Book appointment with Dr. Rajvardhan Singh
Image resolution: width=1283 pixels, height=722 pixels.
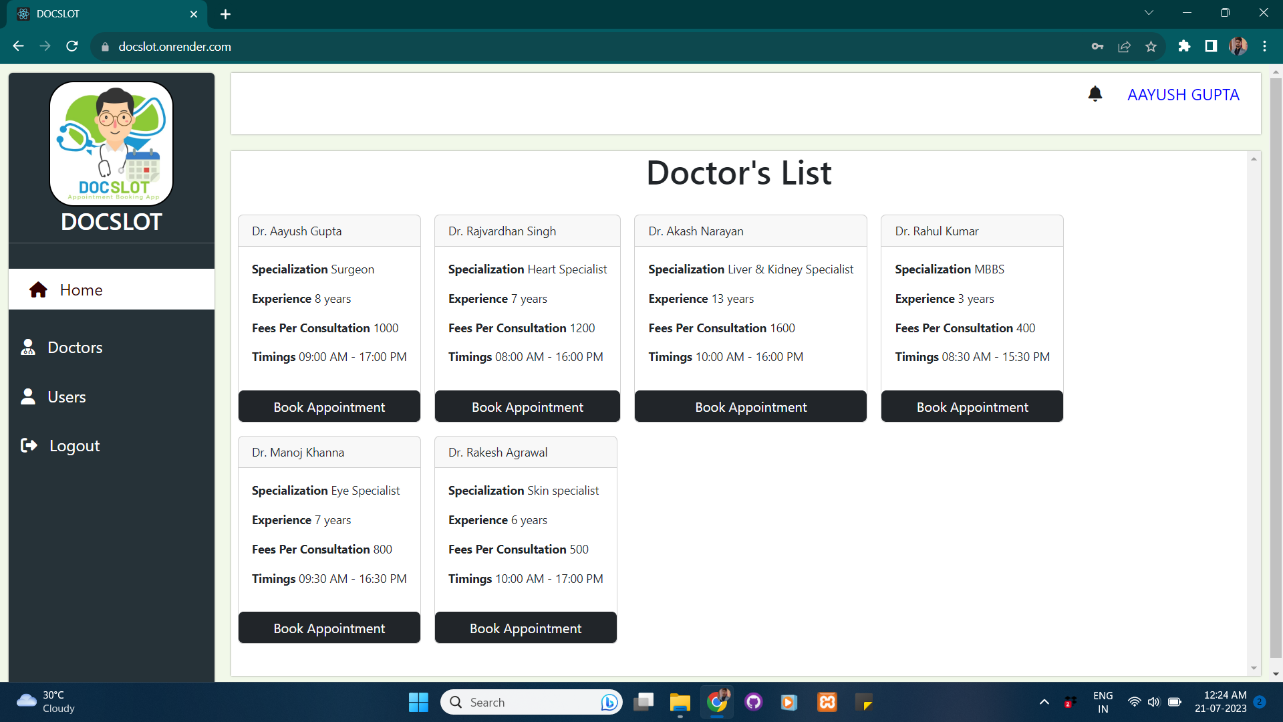(527, 406)
